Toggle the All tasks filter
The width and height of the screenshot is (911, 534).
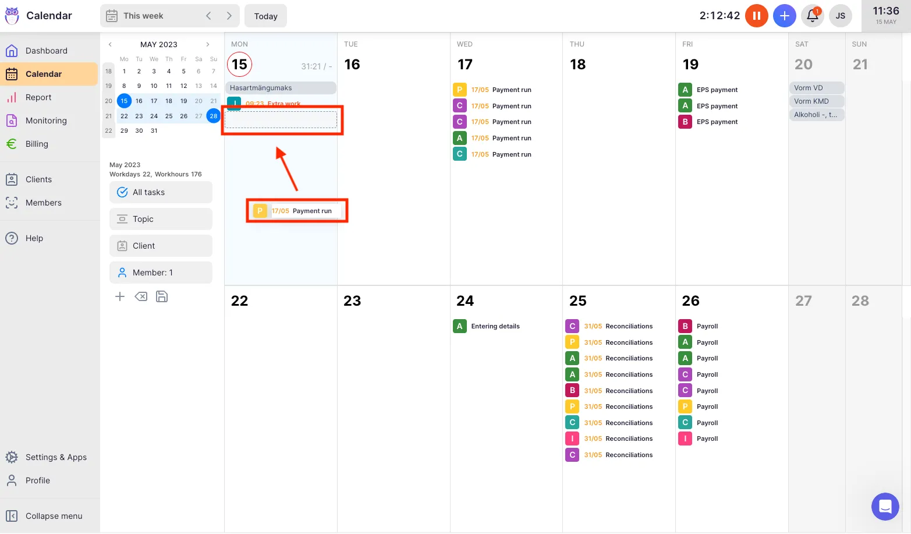[161, 192]
